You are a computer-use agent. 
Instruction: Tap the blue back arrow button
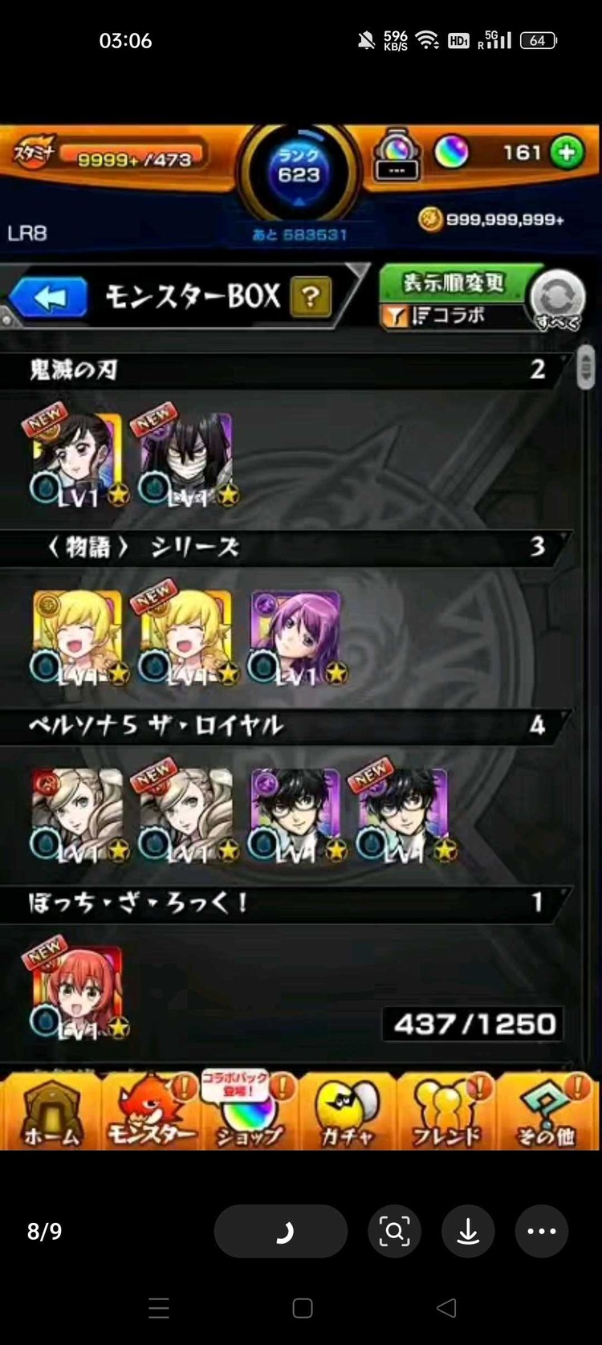[49, 299]
